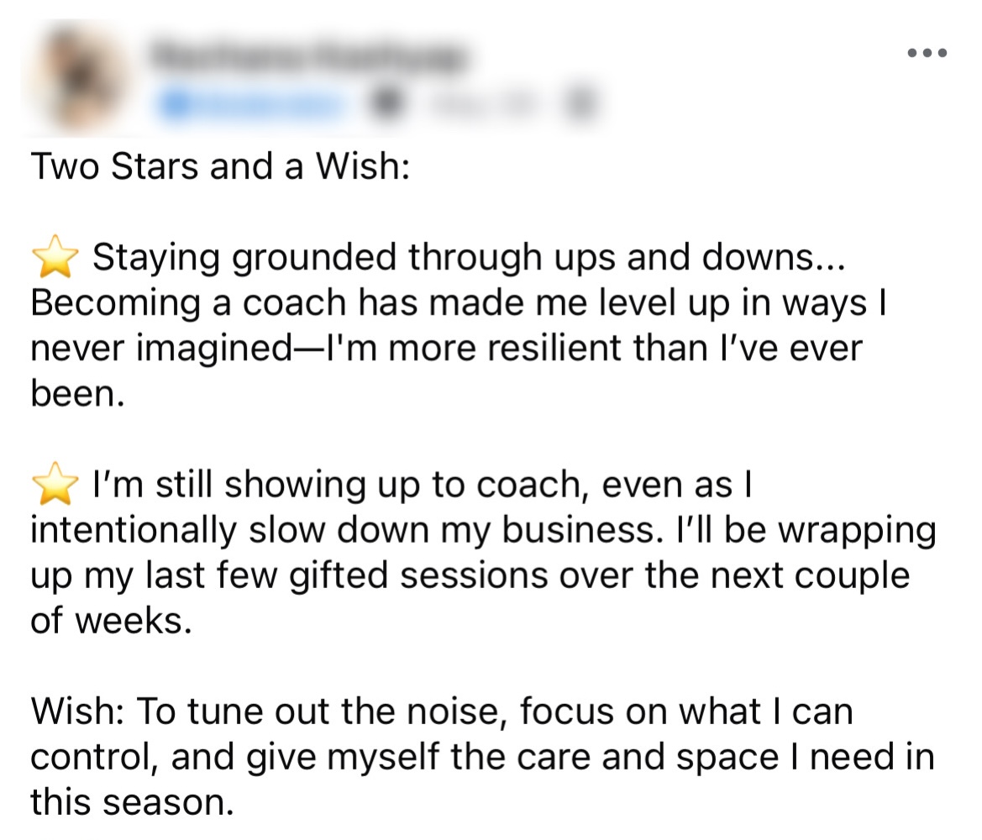Click the final 'this season.' line
The width and height of the screenshot is (982, 840).
tap(132, 802)
